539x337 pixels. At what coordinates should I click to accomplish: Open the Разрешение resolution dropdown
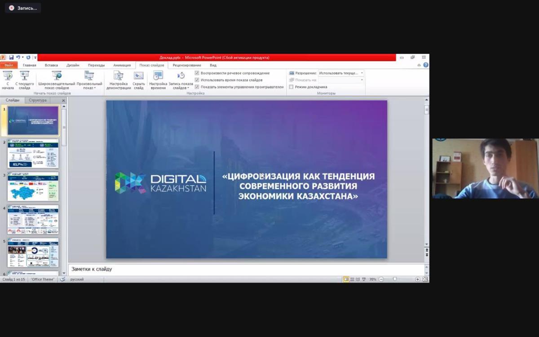[x=341, y=73]
